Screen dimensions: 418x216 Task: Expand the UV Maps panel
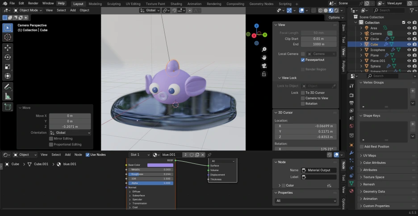tap(369, 155)
